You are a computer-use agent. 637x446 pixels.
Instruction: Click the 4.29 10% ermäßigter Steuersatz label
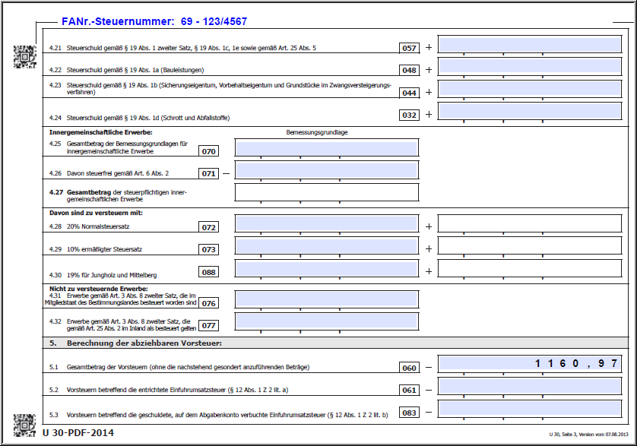tap(96, 249)
